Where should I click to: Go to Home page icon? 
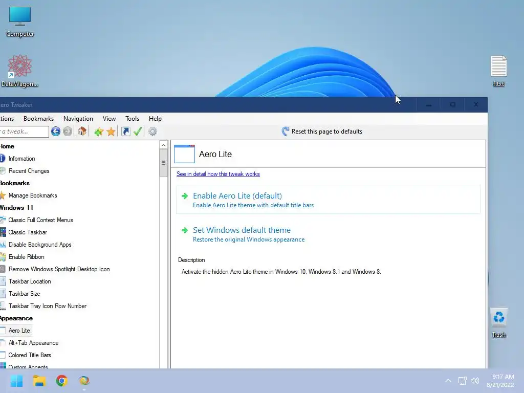[x=82, y=132]
